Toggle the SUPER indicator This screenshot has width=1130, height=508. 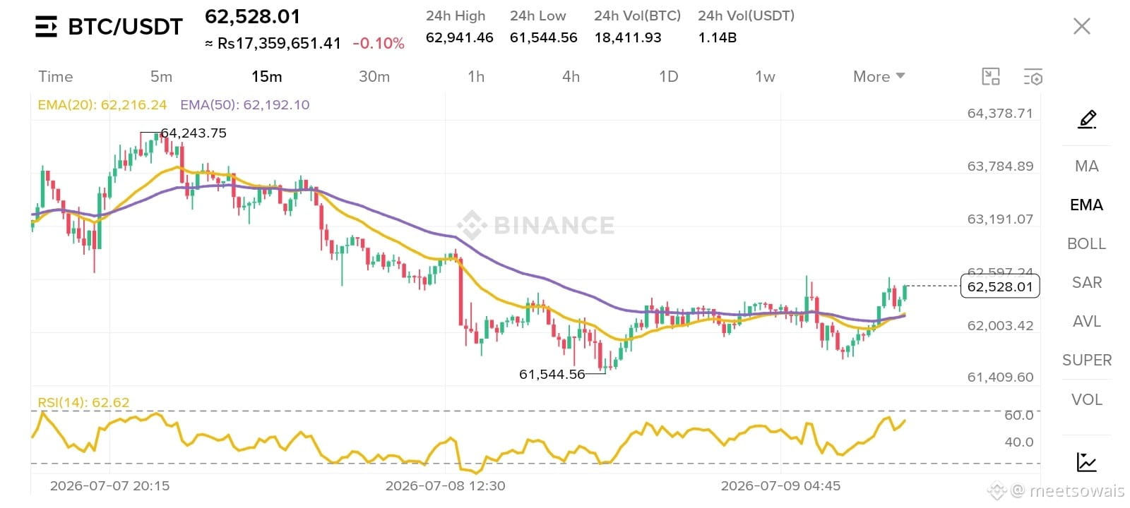pos(1086,360)
